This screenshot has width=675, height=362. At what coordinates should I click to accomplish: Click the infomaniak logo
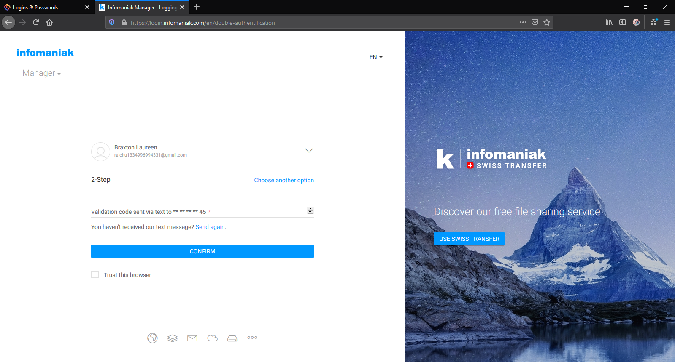(45, 53)
